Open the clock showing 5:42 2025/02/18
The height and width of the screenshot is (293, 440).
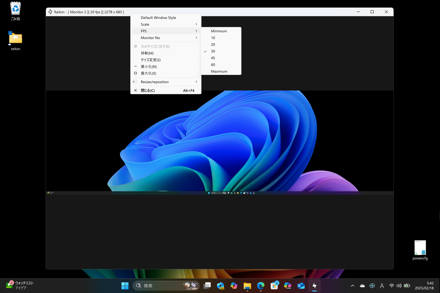[424, 286]
